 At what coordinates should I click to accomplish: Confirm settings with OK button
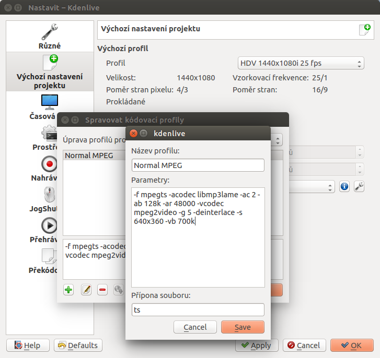(x=352, y=345)
